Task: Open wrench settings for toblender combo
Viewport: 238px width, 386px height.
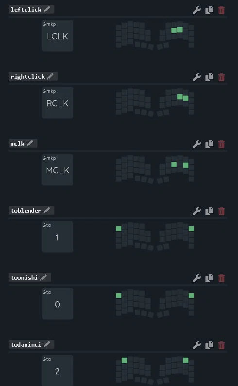Action: coord(196,211)
